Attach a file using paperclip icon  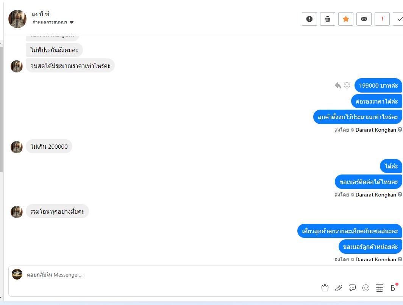pyautogui.click(x=339, y=288)
